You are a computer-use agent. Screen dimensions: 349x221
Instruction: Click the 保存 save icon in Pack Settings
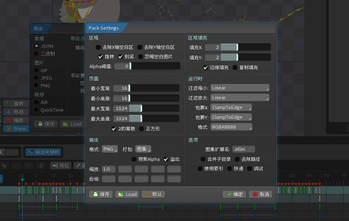pyautogui.click(x=101, y=194)
